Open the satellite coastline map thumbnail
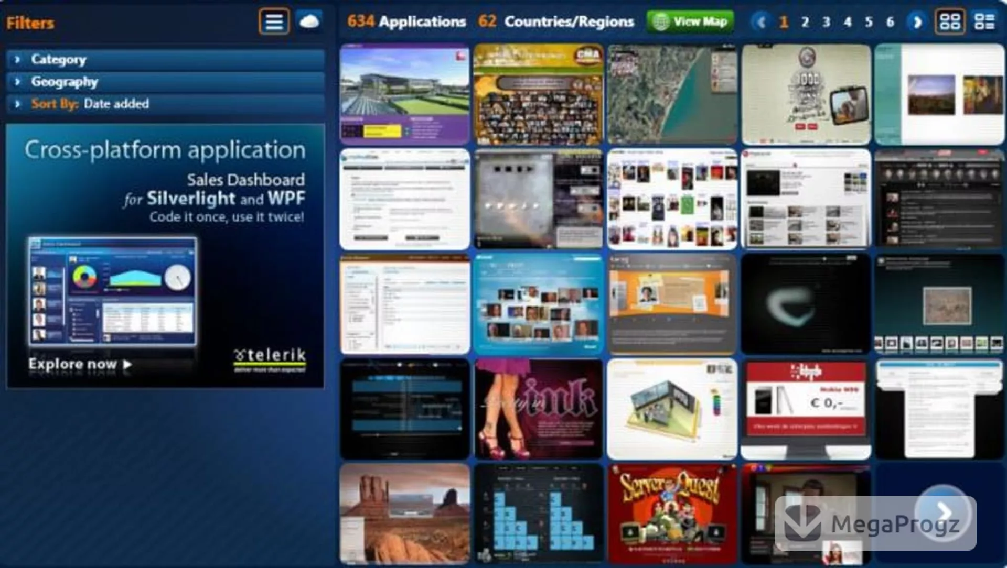Image resolution: width=1007 pixels, height=568 pixels. click(x=672, y=94)
